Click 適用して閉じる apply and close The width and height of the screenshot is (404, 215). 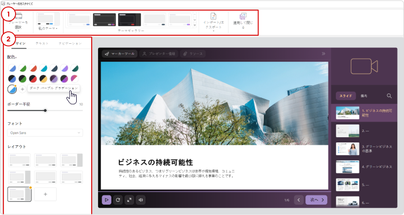click(243, 21)
